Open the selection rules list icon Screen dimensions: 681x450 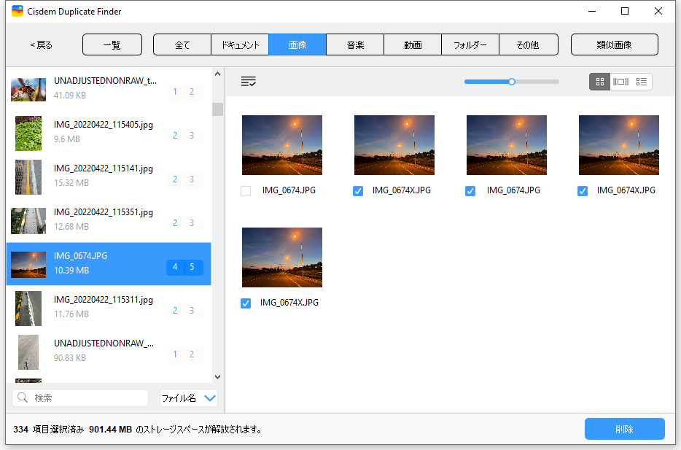(249, 81)
